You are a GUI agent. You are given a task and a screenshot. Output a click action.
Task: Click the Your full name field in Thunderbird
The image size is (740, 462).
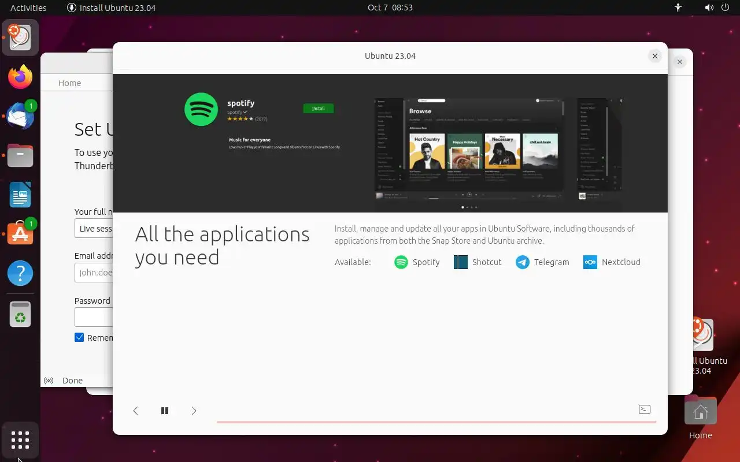click(x=94, y=229)
